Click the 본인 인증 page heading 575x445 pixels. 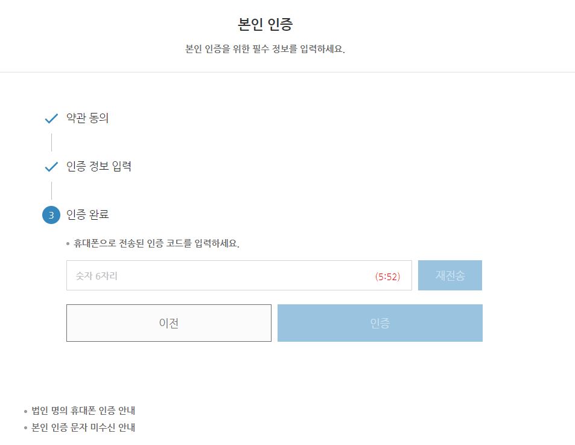(x=265, y=24)
